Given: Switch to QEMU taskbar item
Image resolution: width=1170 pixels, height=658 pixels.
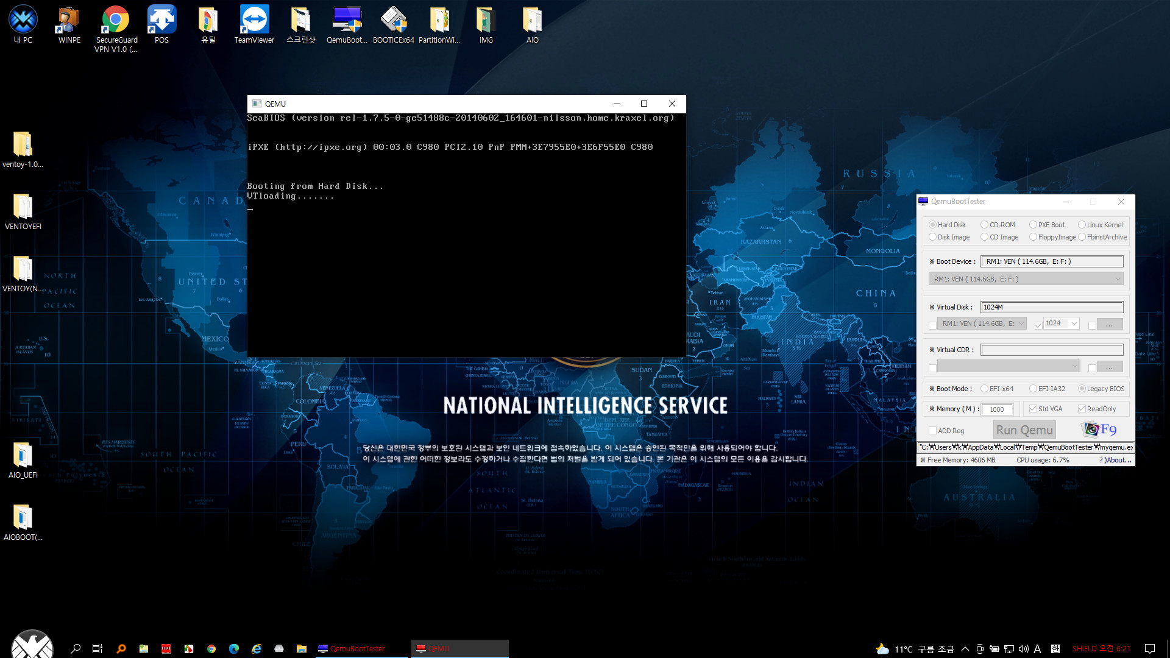Looking at the screenshot, I should tap(460, 649).
